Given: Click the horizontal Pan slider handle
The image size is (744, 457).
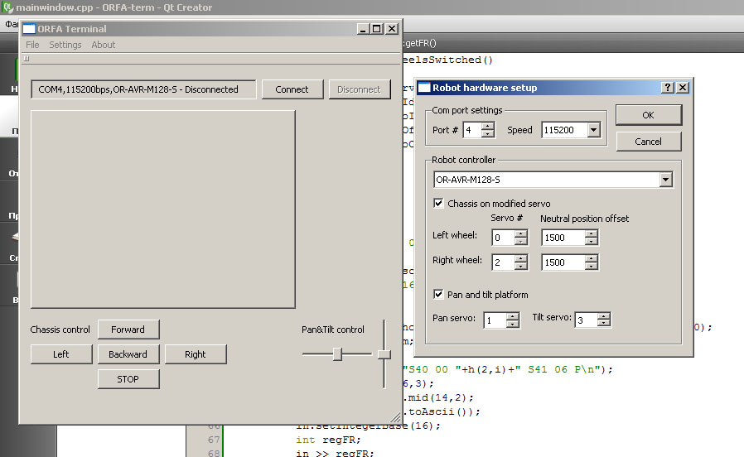Looking at the screenshot, I should 337,354.
